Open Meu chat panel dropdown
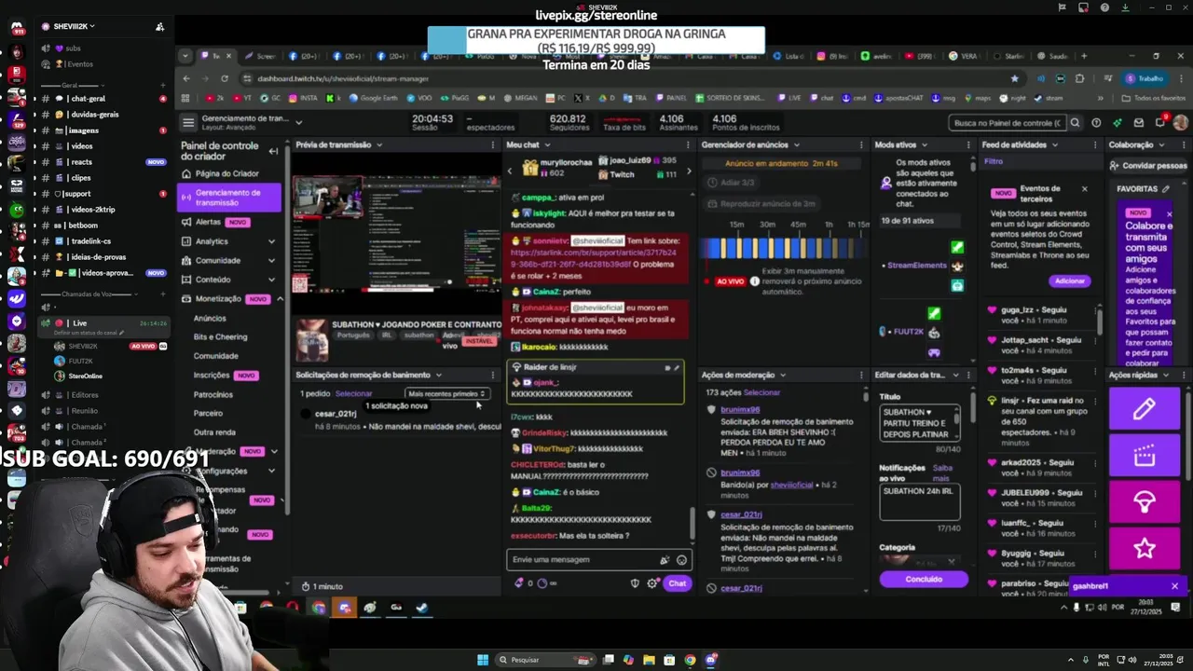This screenshot has width=1193, height=671. click(x=548, y=144)
